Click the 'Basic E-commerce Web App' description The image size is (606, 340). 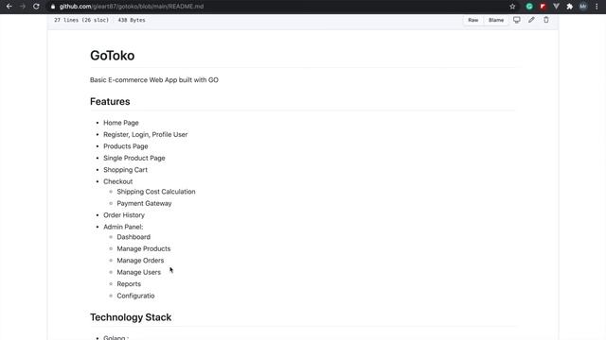(x=154, y=79)
